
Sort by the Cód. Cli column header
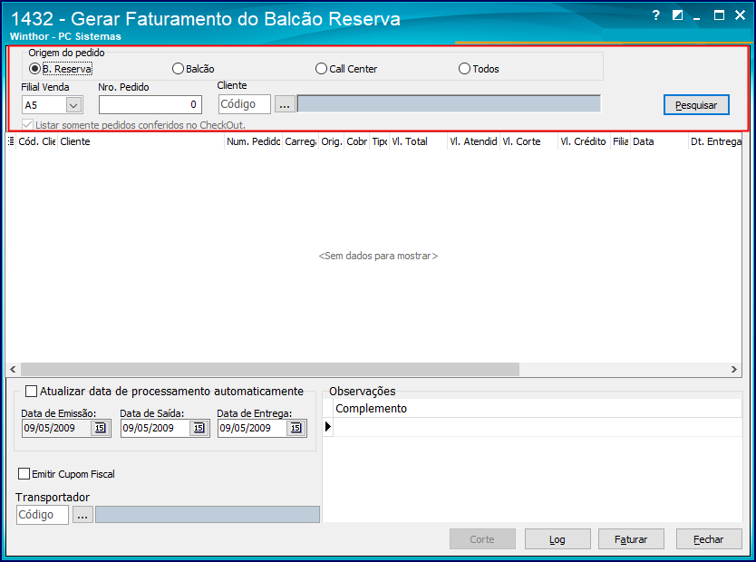click(36, 141)
